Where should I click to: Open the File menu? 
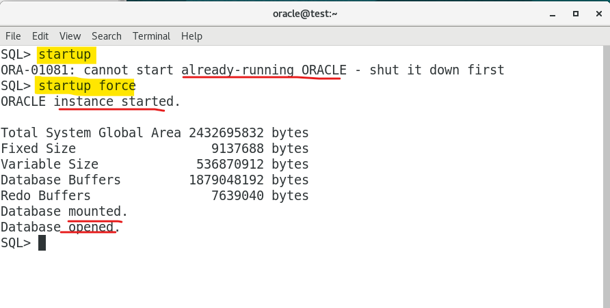point(13,36)
